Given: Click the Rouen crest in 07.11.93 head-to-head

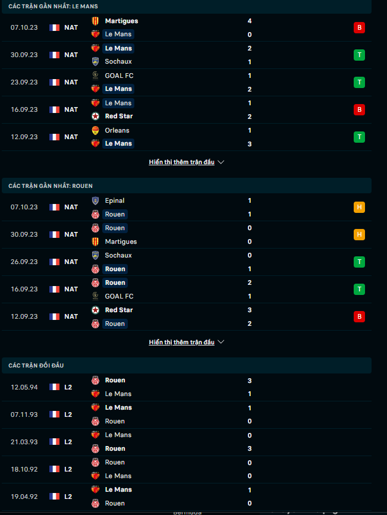Looking at the screenshot, I should (95, 421).
